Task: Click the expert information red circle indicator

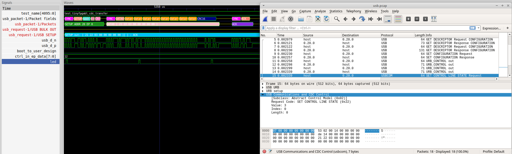Action: coord(264,151)
